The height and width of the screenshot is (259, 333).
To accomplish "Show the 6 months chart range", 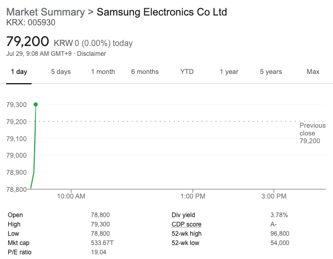I will point(145,72).
